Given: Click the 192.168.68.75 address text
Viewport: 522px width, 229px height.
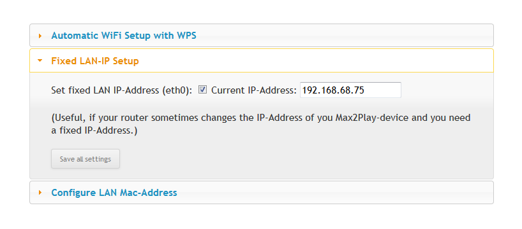Looking at the screenshot, I should pos(333,90).
